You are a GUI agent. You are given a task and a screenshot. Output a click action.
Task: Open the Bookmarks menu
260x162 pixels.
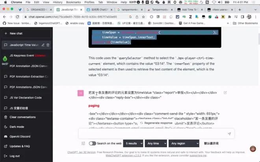[x=73, y=2]
